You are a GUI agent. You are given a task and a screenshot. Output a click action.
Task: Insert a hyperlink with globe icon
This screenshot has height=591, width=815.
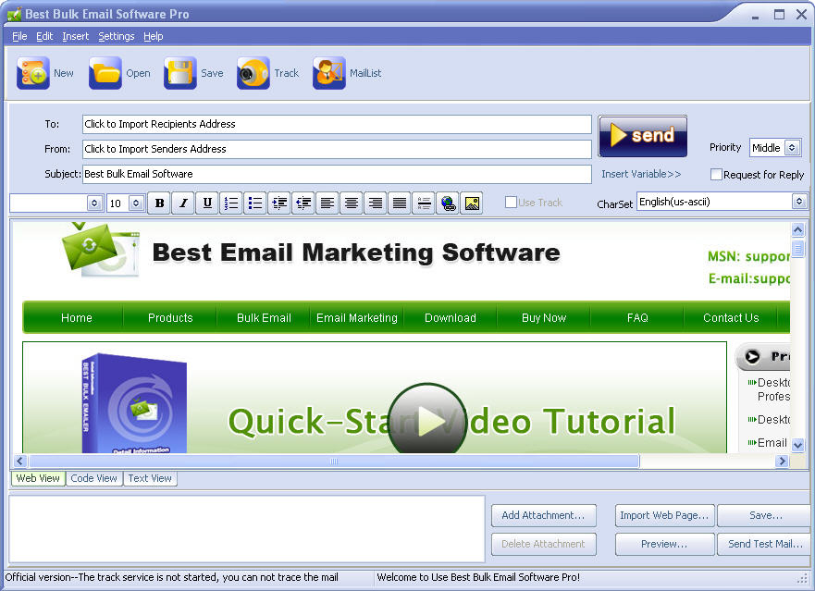[x=448, y=203]
